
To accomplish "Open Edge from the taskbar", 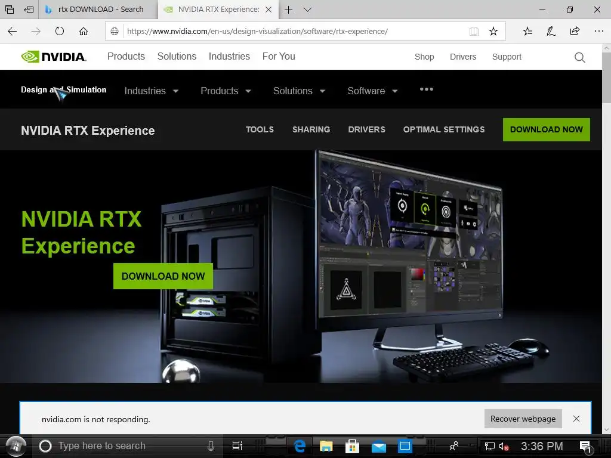I will [300, 446].
